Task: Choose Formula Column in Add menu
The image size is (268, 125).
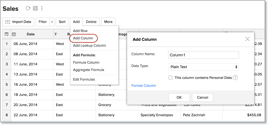Action: coord(86,62)
